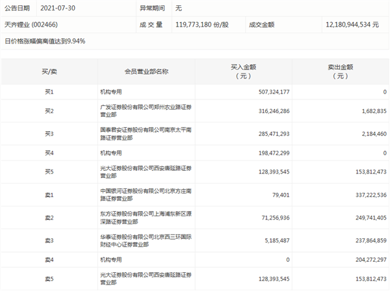This screenshot has width=390, height=291.
Task: Click the 买入金额 column header
Action: (x=244, y=71)
